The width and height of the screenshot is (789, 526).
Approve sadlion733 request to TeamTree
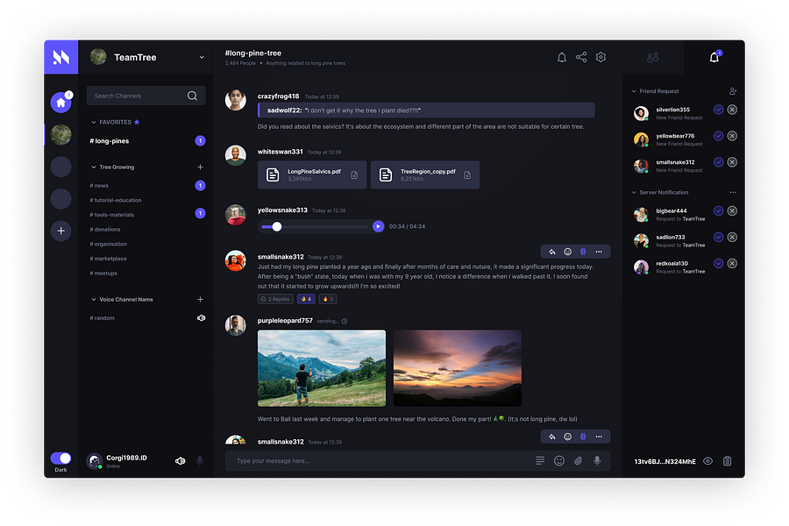coord(719,237)
